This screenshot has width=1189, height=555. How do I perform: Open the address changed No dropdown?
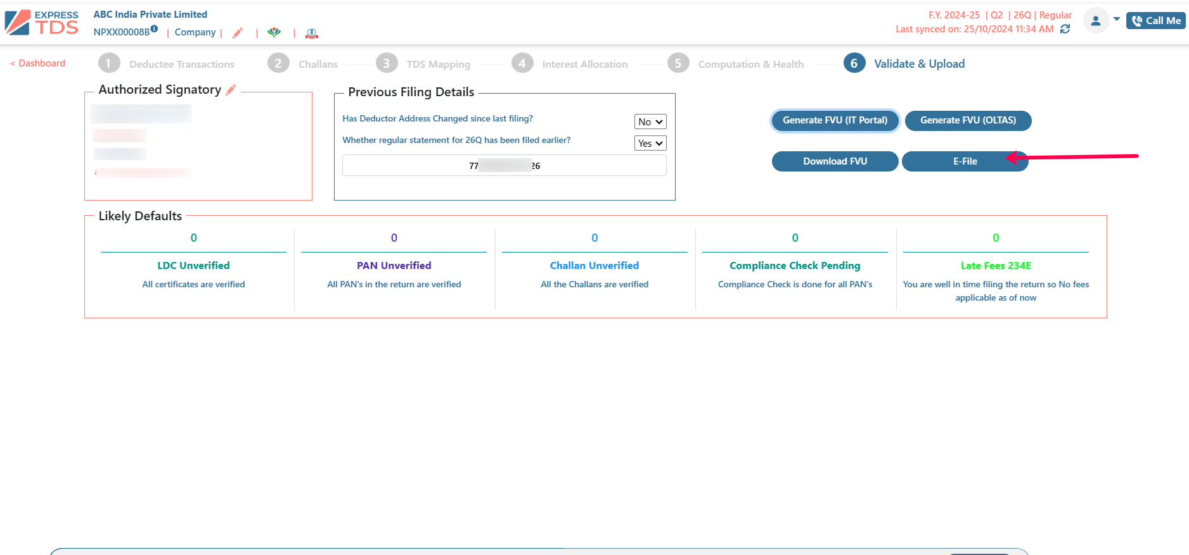point(650,122)
